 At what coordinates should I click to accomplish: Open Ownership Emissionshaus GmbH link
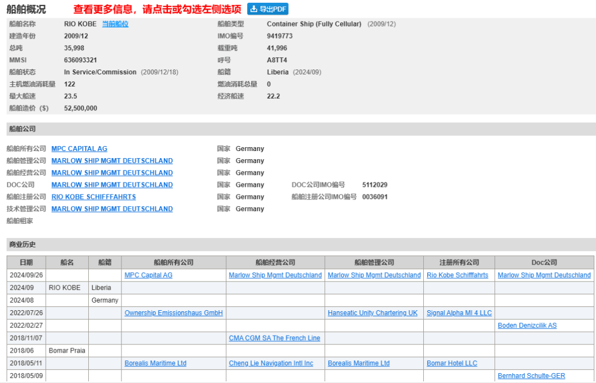point(174,313)
